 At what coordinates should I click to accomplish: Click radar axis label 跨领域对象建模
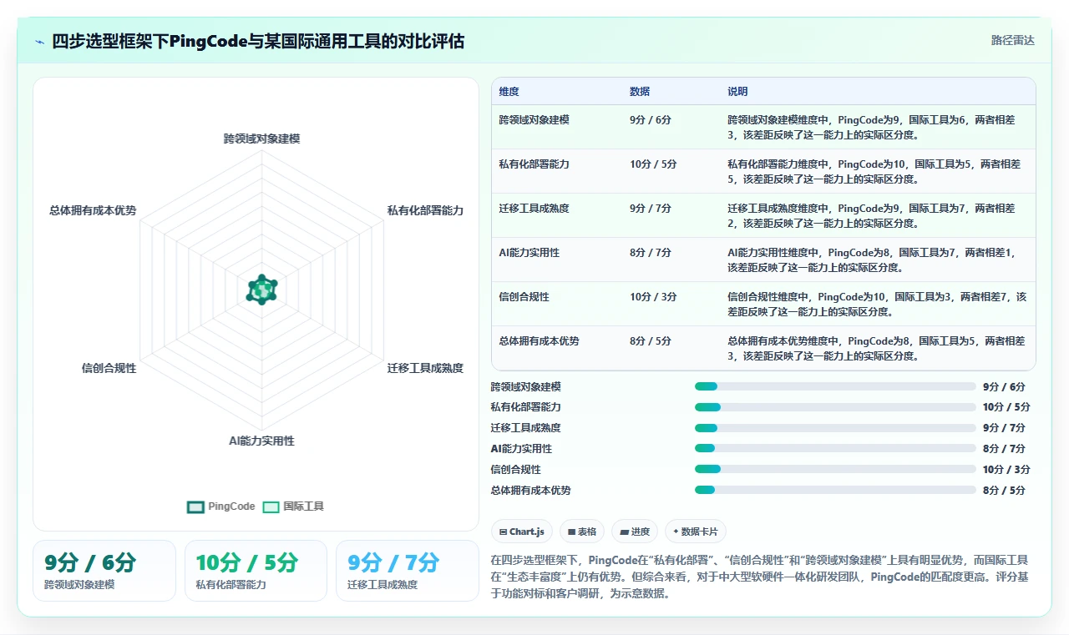pyautogui.click(x=261, y=139)
